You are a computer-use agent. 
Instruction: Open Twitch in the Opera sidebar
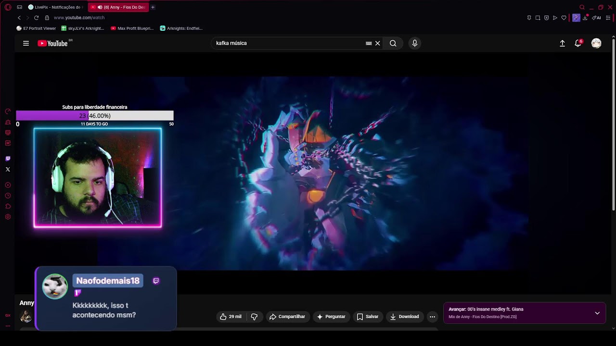point(8,159)
